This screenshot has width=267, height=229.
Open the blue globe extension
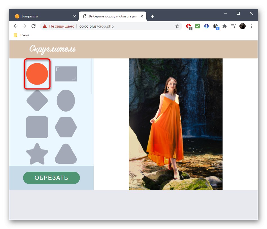click(x=207, y=26)
